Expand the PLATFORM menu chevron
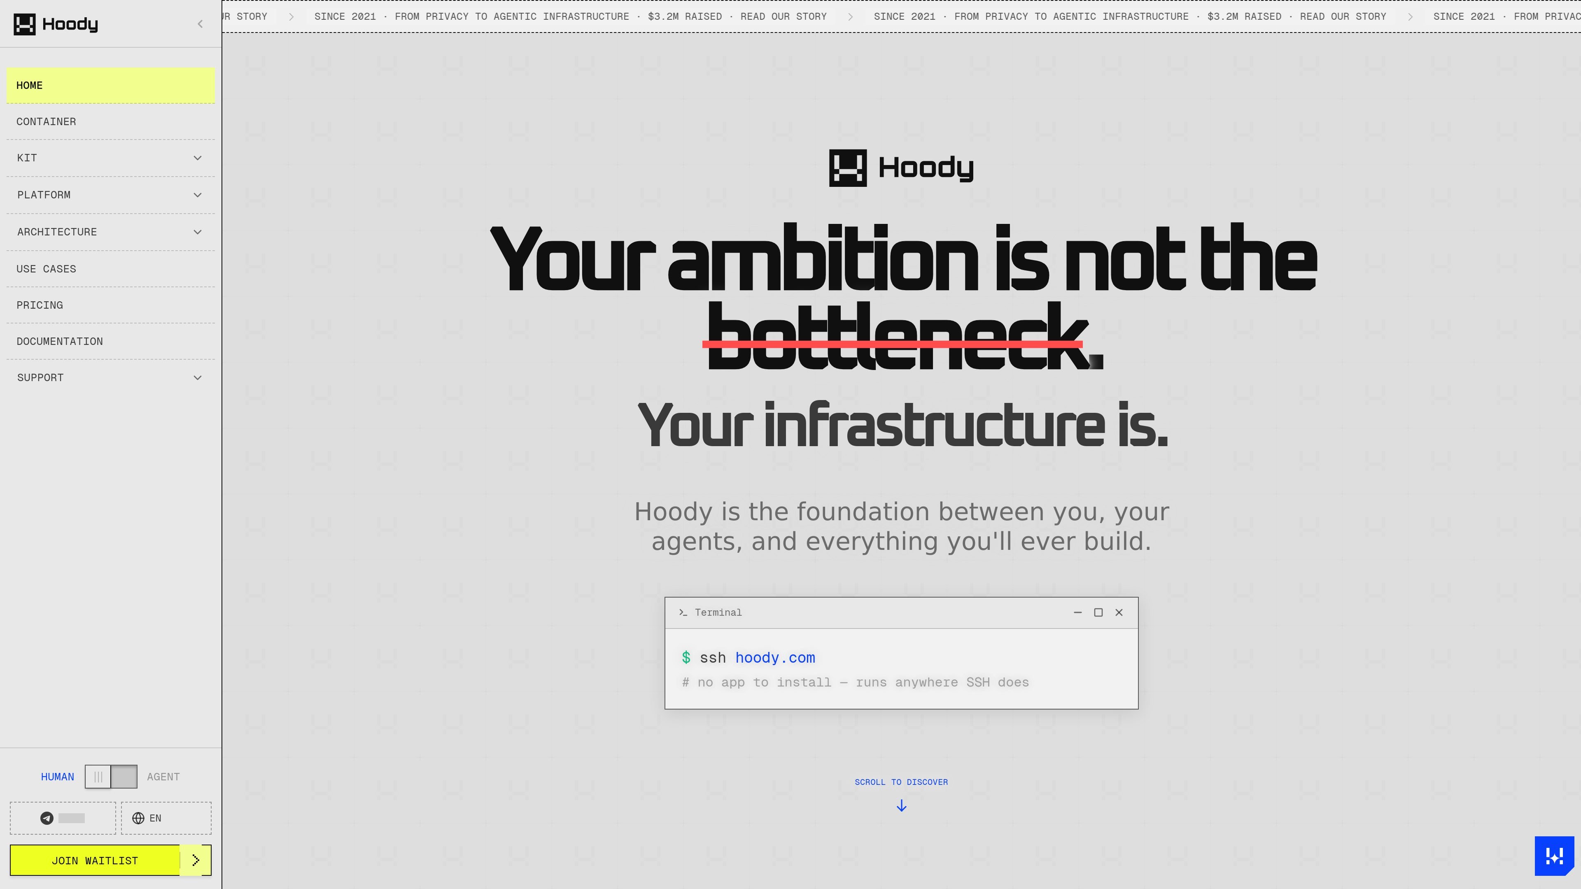This screenshot has width=1581, height=889. pyautogui.click(x=198, y=195)
